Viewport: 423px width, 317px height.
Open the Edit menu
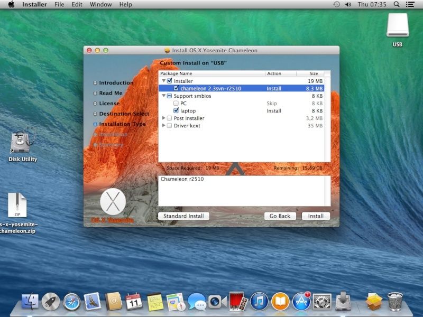pos(77,4)
